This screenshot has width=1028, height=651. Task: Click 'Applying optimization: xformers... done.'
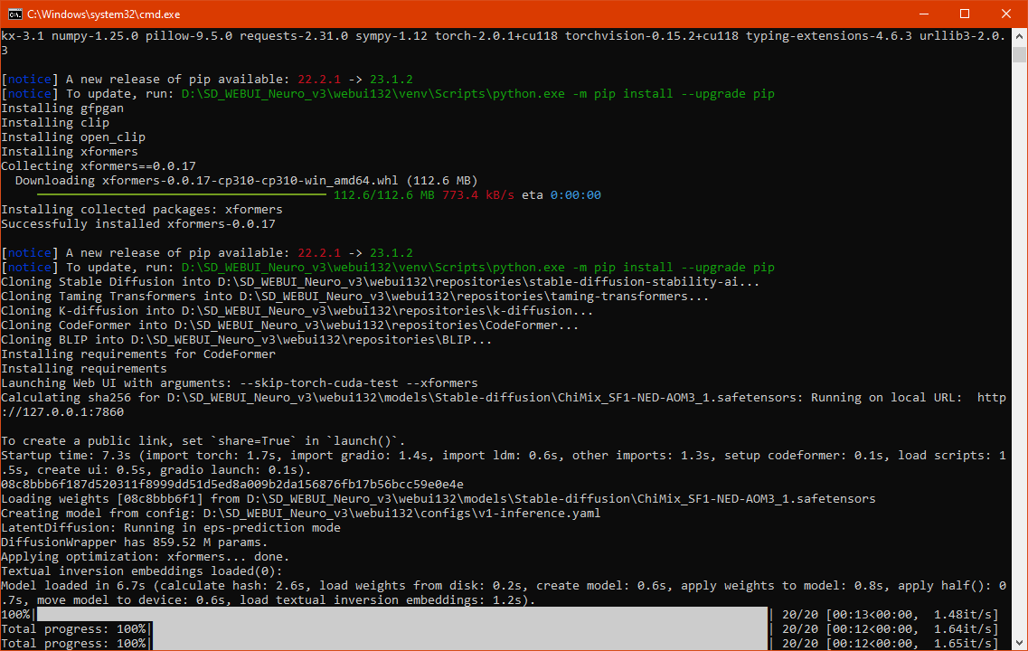point(146,556)
